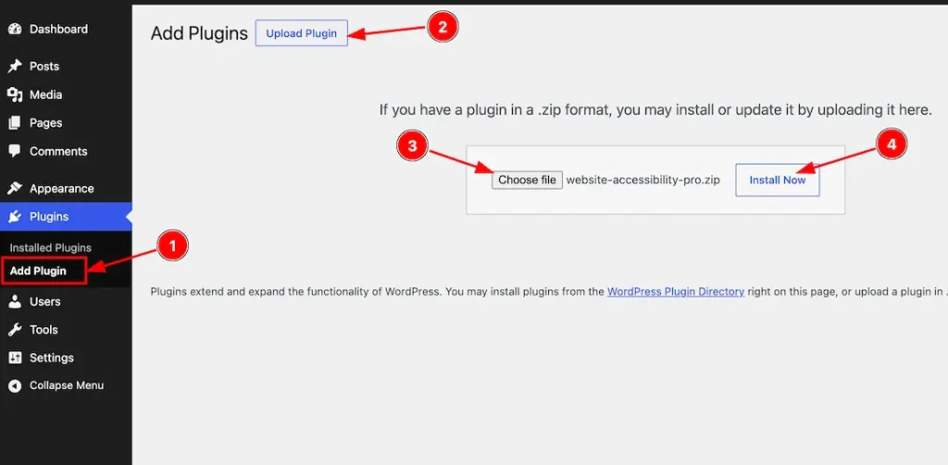Click the Dashboard gauge icon
Image resolution: width=948 pixels, height=465 pixels.
click(15, 29)
